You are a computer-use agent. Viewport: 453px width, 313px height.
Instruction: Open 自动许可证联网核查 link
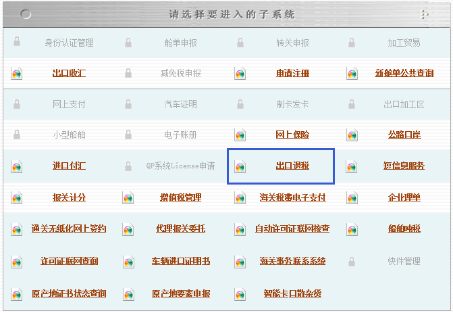pyautogui.click(x=292, y=228)
